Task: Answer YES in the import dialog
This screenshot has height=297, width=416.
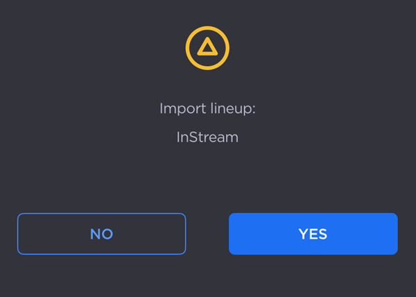Action: 313,234
